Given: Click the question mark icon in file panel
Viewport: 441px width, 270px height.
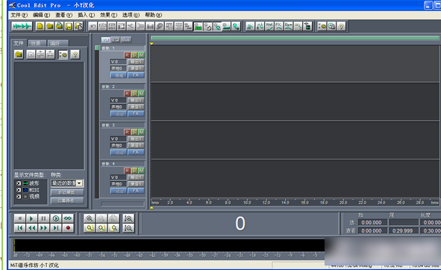Looking at the screenshot, I should point(75,54).
